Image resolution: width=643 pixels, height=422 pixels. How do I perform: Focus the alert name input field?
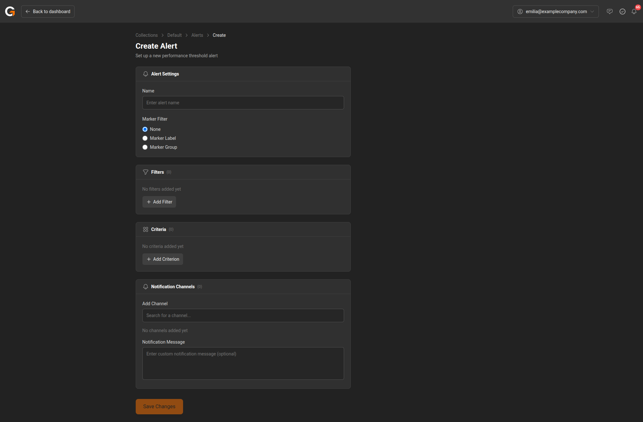[243, 103]
